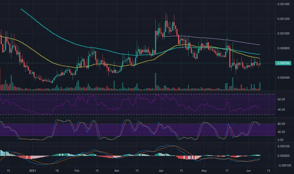Viewport: 294px width, 174px height.
Task: Click the 0.001000 price axis label
Action: pyautogui.click(x=284, y=34)
